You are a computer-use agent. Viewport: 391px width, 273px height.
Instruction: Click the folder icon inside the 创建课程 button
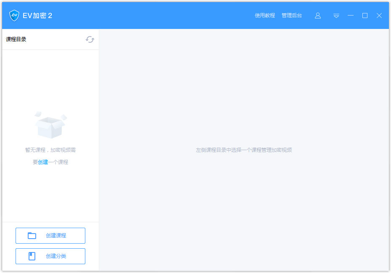point(32,236)
